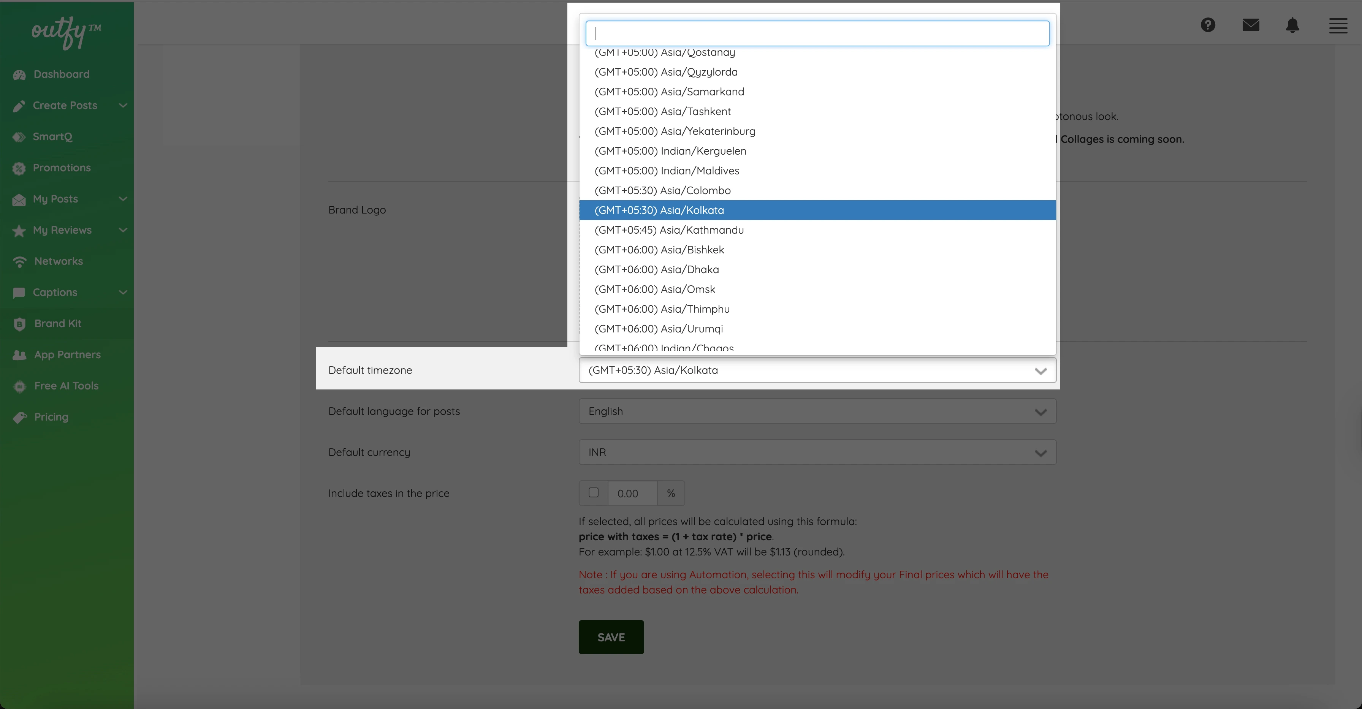The height and width of the screenshot is (709, 1362).
Task: Click the Dashboard icon in sidebar
Action: tap(19, 74)
